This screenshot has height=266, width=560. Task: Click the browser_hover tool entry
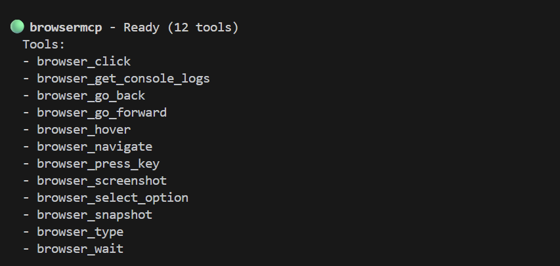click(83, 130)
